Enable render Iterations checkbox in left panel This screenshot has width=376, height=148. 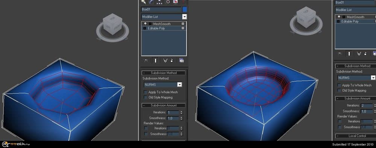click(146, 128)
